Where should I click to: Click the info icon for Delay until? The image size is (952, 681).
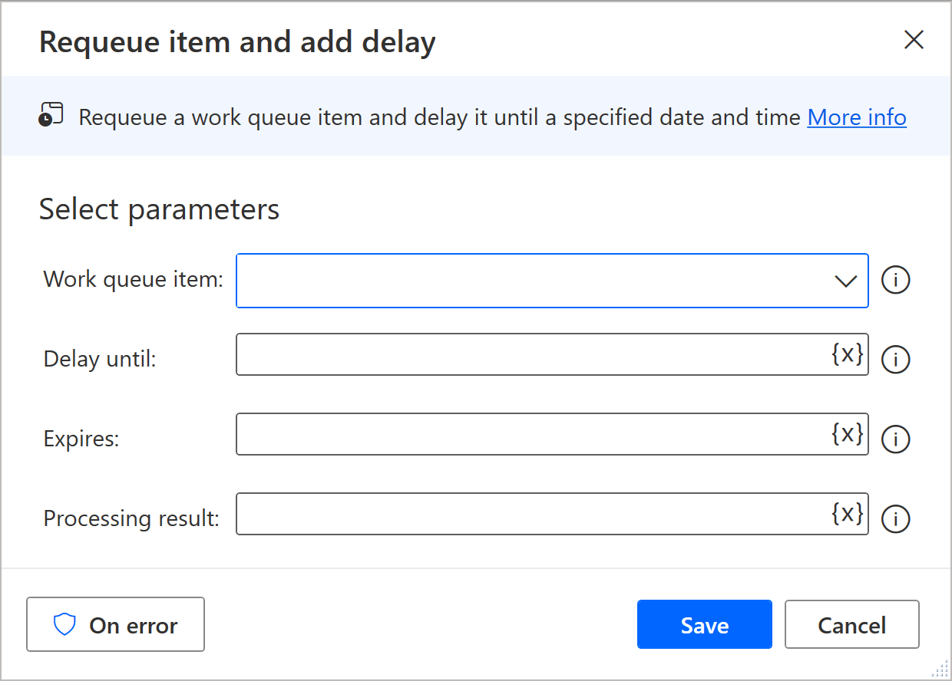[x=895, y=359]
